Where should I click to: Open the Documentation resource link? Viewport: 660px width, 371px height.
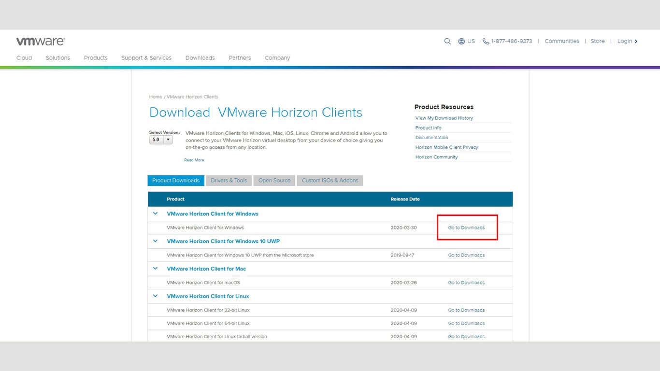431,138
